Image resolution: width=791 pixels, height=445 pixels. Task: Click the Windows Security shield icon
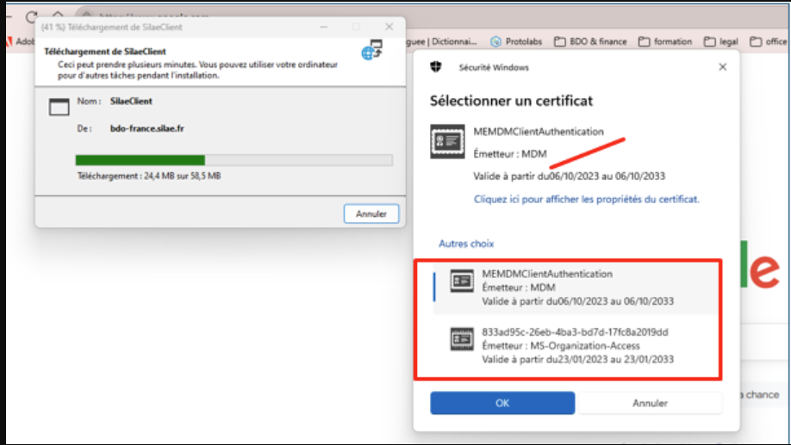pos(439,67)
